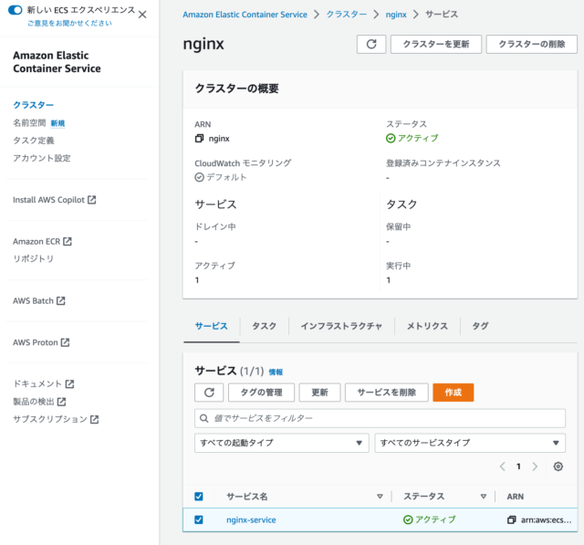This screenshot has height=545, width=584.
Task: Open the すべての起動タイプ dropdown
Action: (x=282, y=443)
